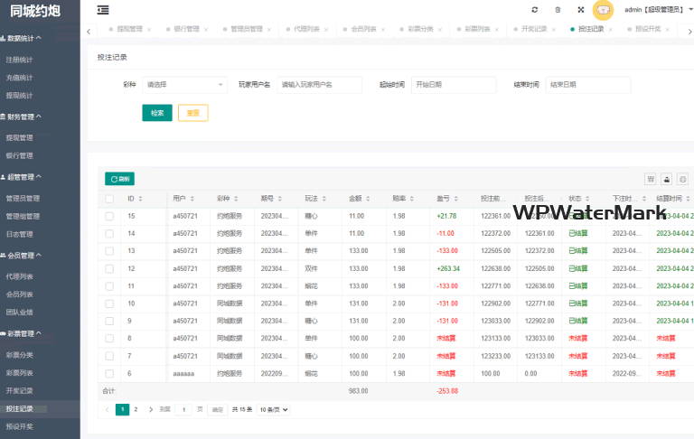
Task: Click the 重置 reset button
Action: tap(193, 113)
